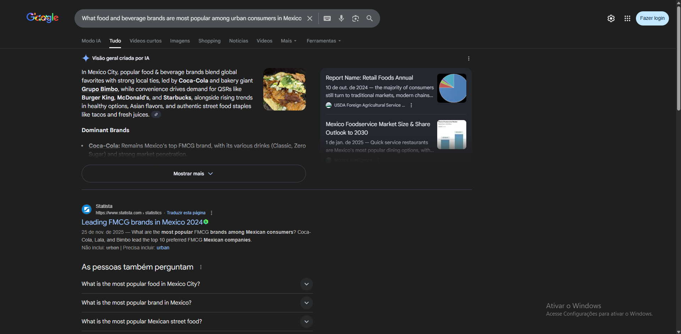Expand 'What is the most popular brand in Mexico?'
681x334 pixels.
click(x=306, y=303)
